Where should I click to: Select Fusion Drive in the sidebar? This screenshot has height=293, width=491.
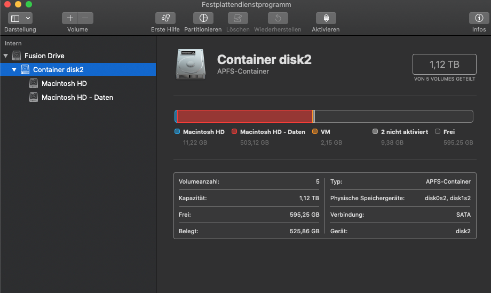pyautogui.click(x=44, y=56)
